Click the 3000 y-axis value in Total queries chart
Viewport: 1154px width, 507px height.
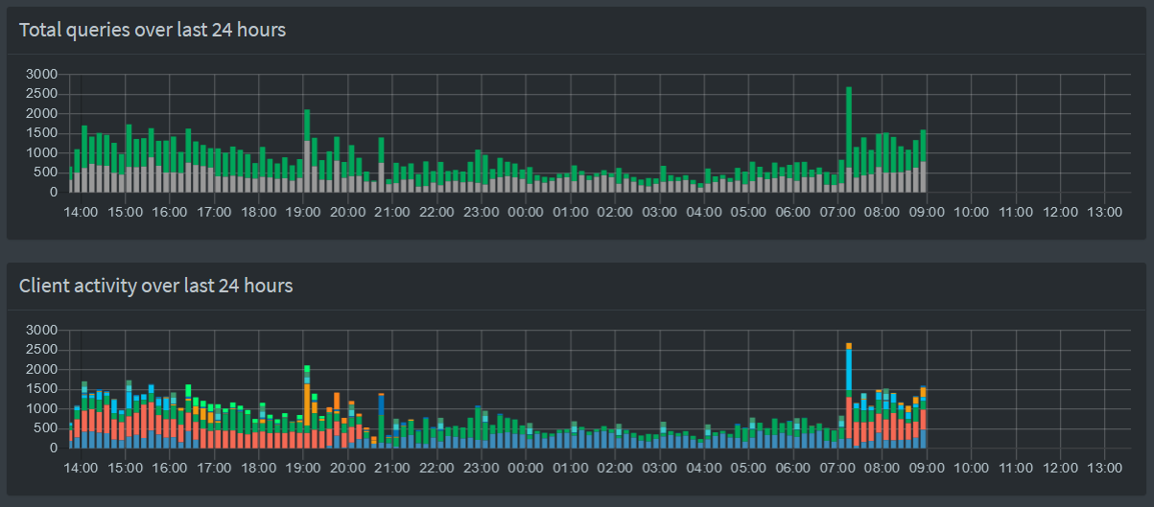point(41,74)
